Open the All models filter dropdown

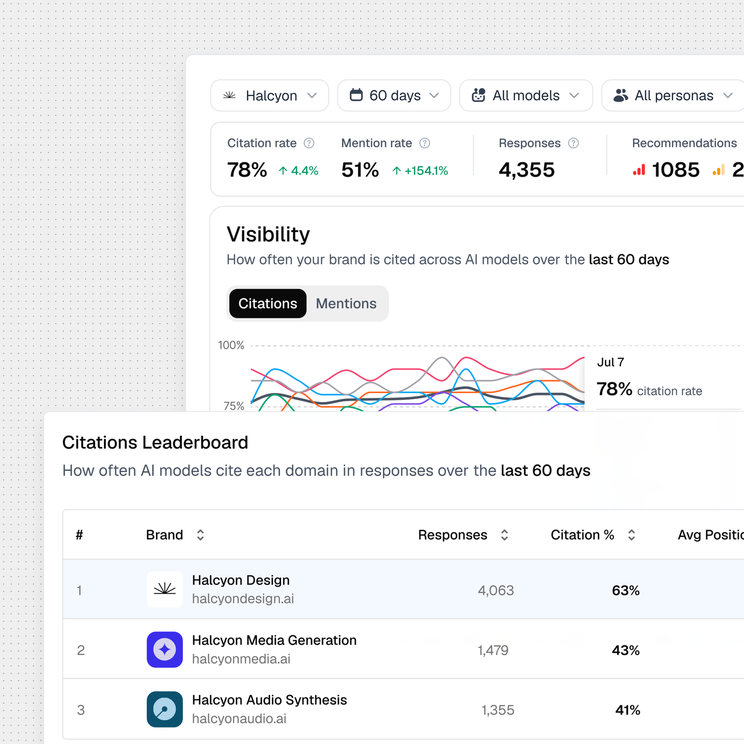[526, 96]
